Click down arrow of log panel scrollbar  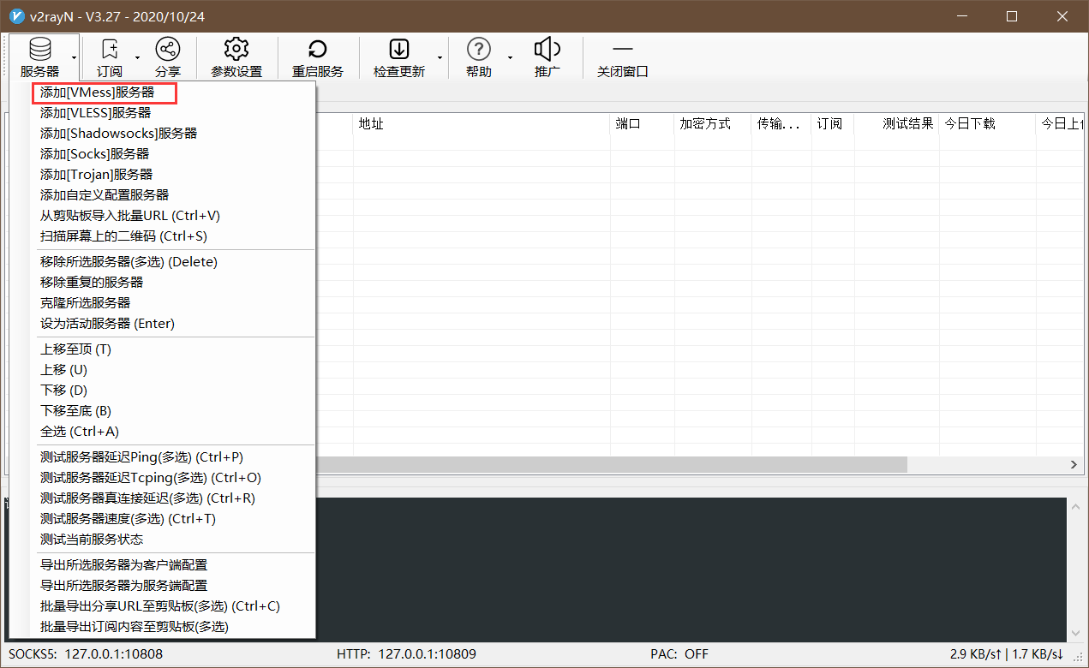pos(1075,631)
